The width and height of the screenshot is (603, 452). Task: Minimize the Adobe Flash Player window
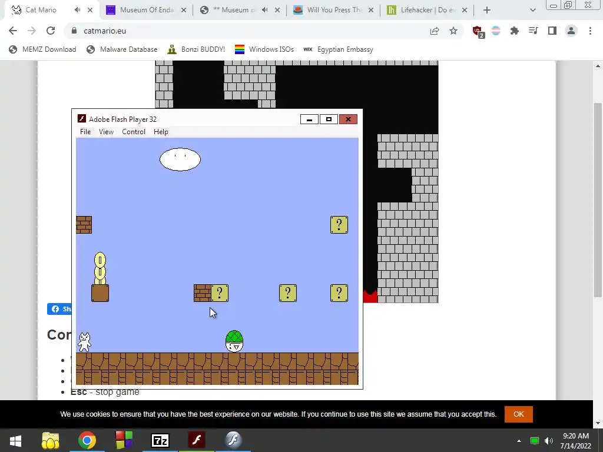pyautogui.click(x=309, y=119)
